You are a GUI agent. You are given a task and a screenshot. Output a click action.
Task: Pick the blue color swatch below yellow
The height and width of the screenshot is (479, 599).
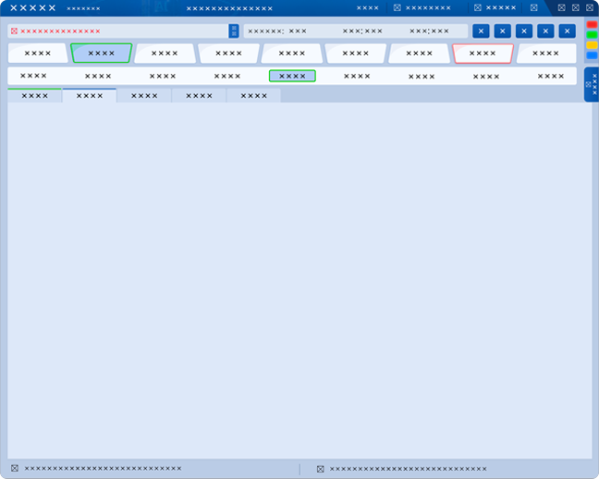592,55
